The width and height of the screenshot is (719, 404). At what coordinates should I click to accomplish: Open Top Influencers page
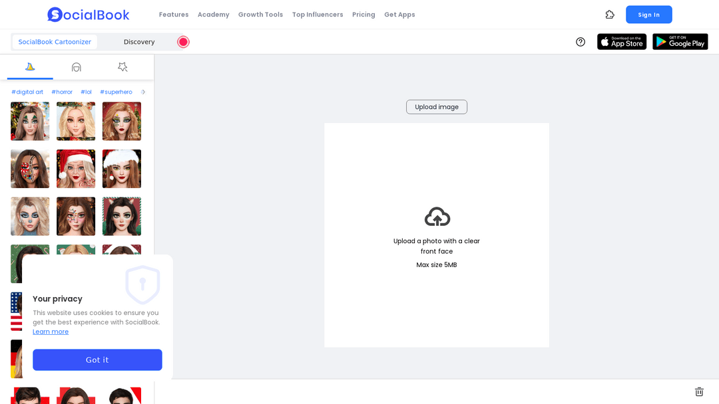tap(318, 15)
